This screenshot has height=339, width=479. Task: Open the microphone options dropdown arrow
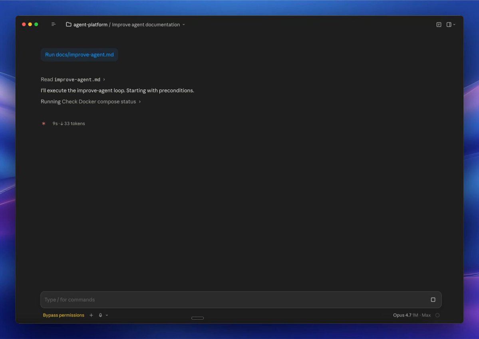pos(107,315)
